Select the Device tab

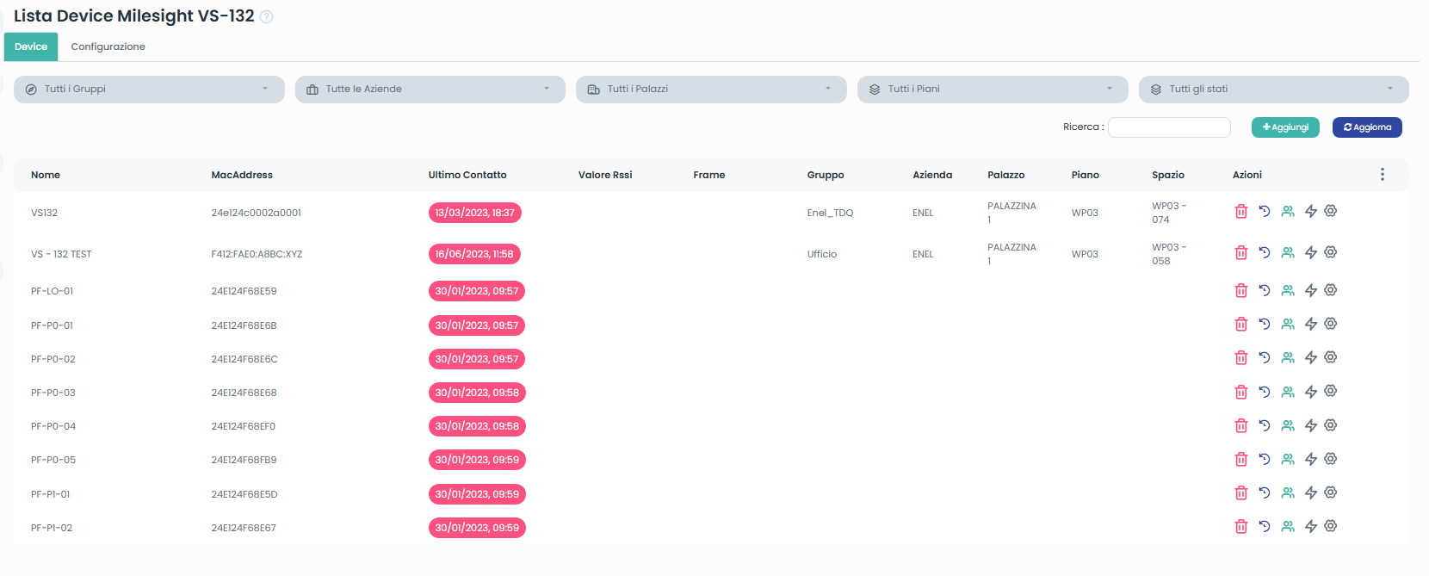31,46
